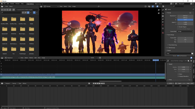Refresh the file list

[x=10, y=10]
